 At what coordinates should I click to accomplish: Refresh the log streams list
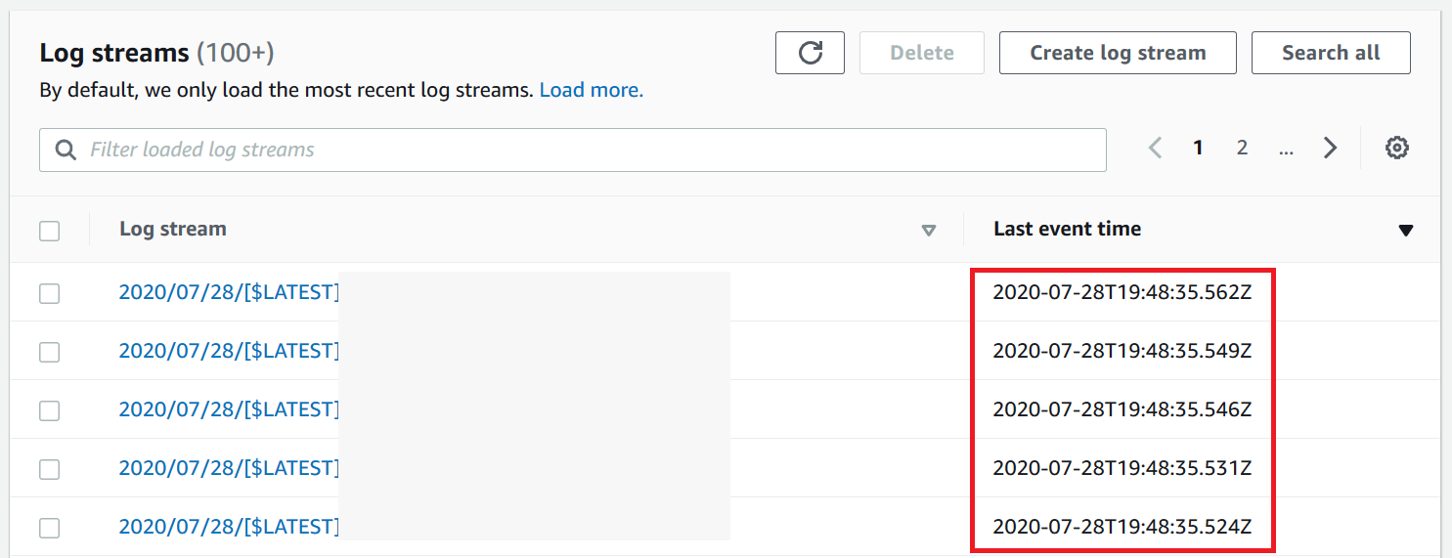[x=810, y=53]
